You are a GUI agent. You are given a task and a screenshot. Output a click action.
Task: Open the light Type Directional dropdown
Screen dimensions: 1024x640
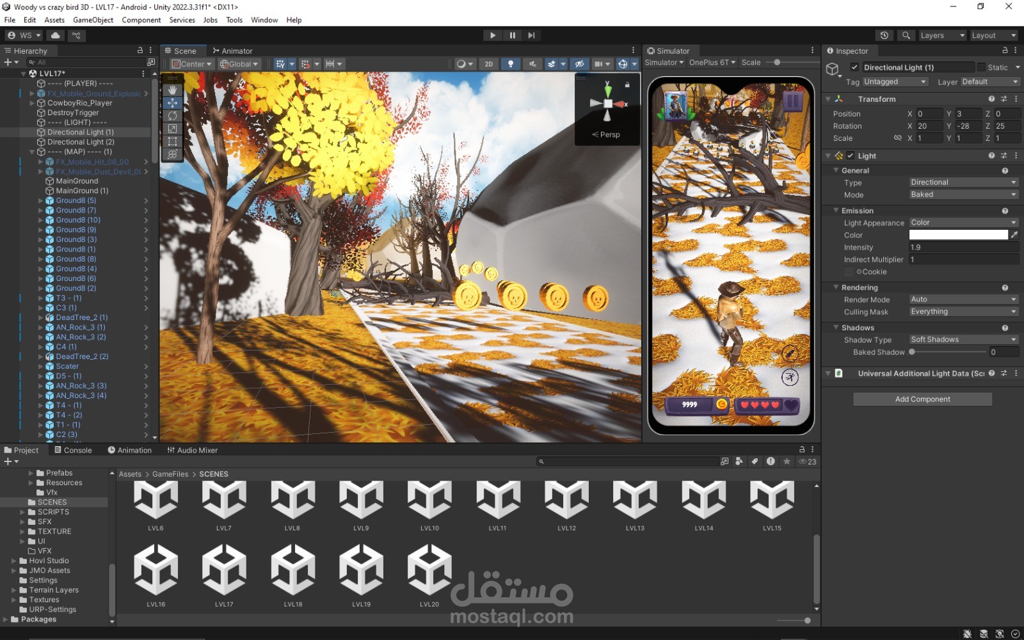964,182
